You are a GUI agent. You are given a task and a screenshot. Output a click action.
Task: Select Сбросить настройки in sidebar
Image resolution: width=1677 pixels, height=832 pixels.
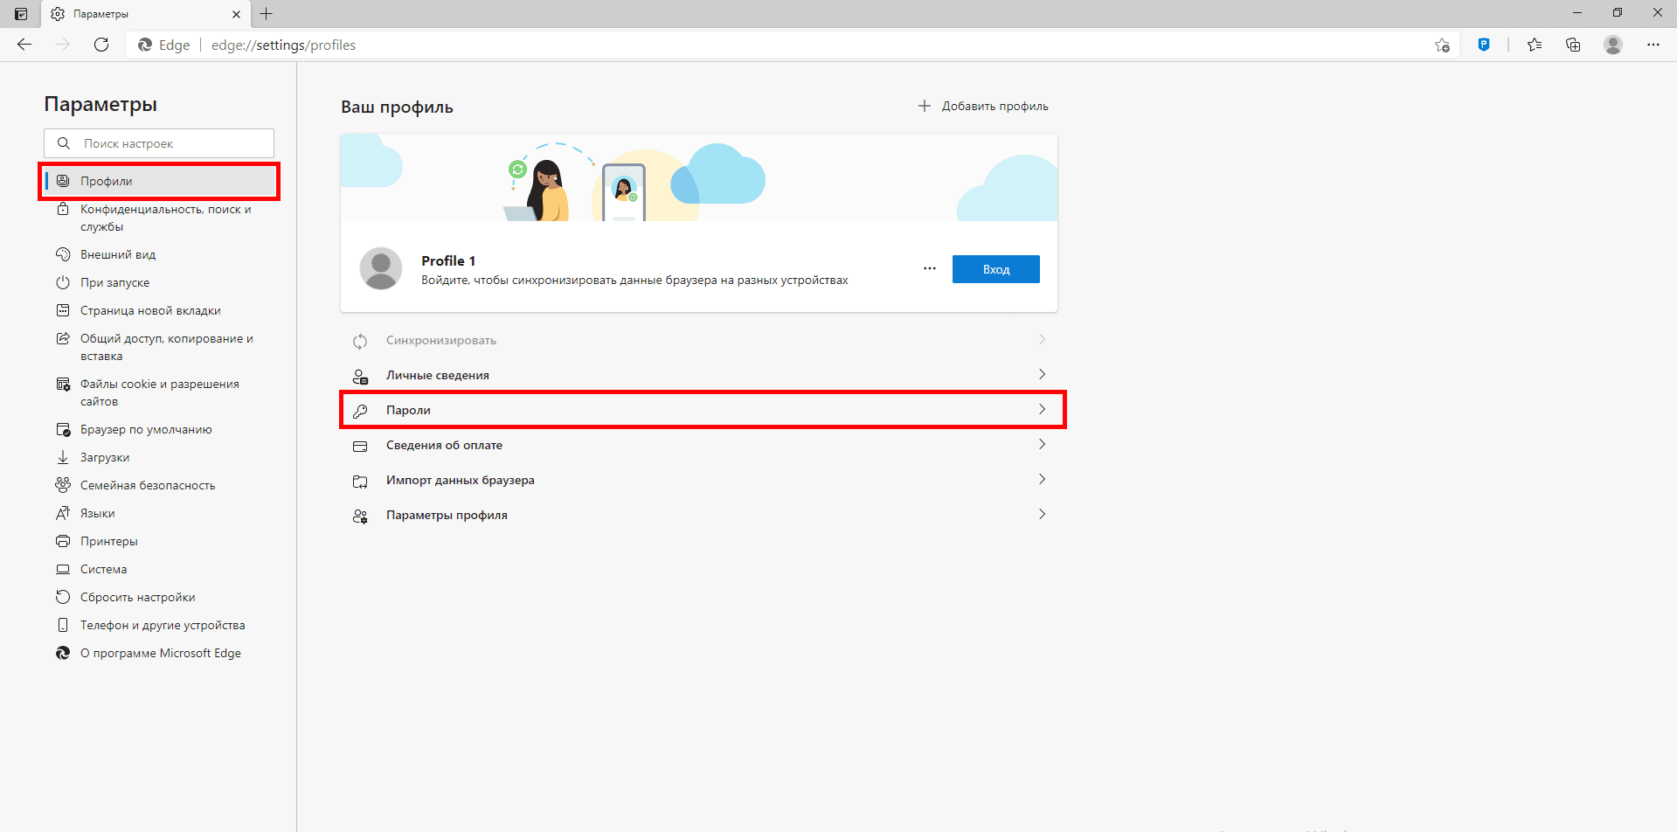click(136, 596)
